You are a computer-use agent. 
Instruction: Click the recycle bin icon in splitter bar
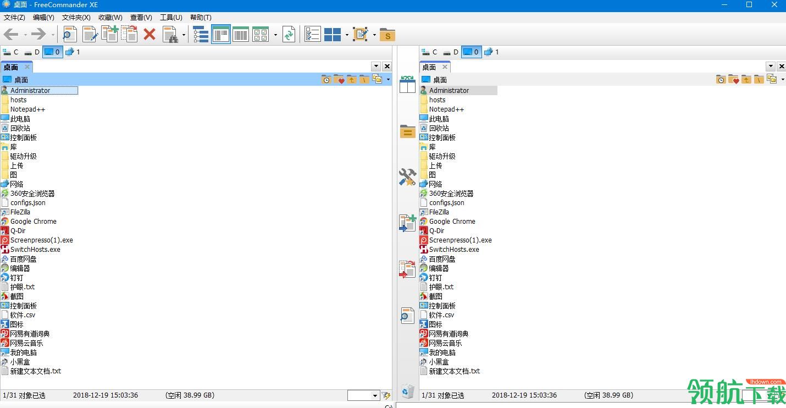point(407,390)
